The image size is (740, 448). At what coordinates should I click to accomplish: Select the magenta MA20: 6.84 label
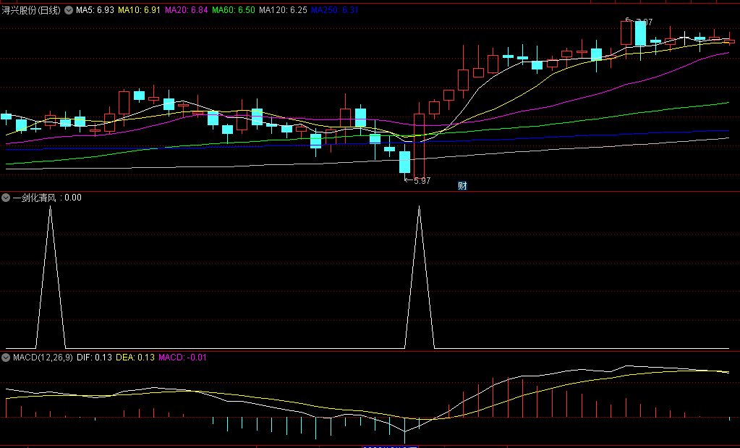pyautogui.click(x=187, y=10)
